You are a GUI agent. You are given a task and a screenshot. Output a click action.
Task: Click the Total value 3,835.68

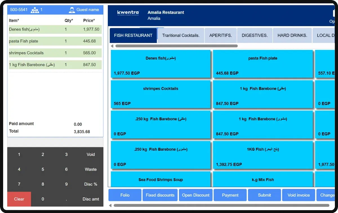[x=82, y=132]
